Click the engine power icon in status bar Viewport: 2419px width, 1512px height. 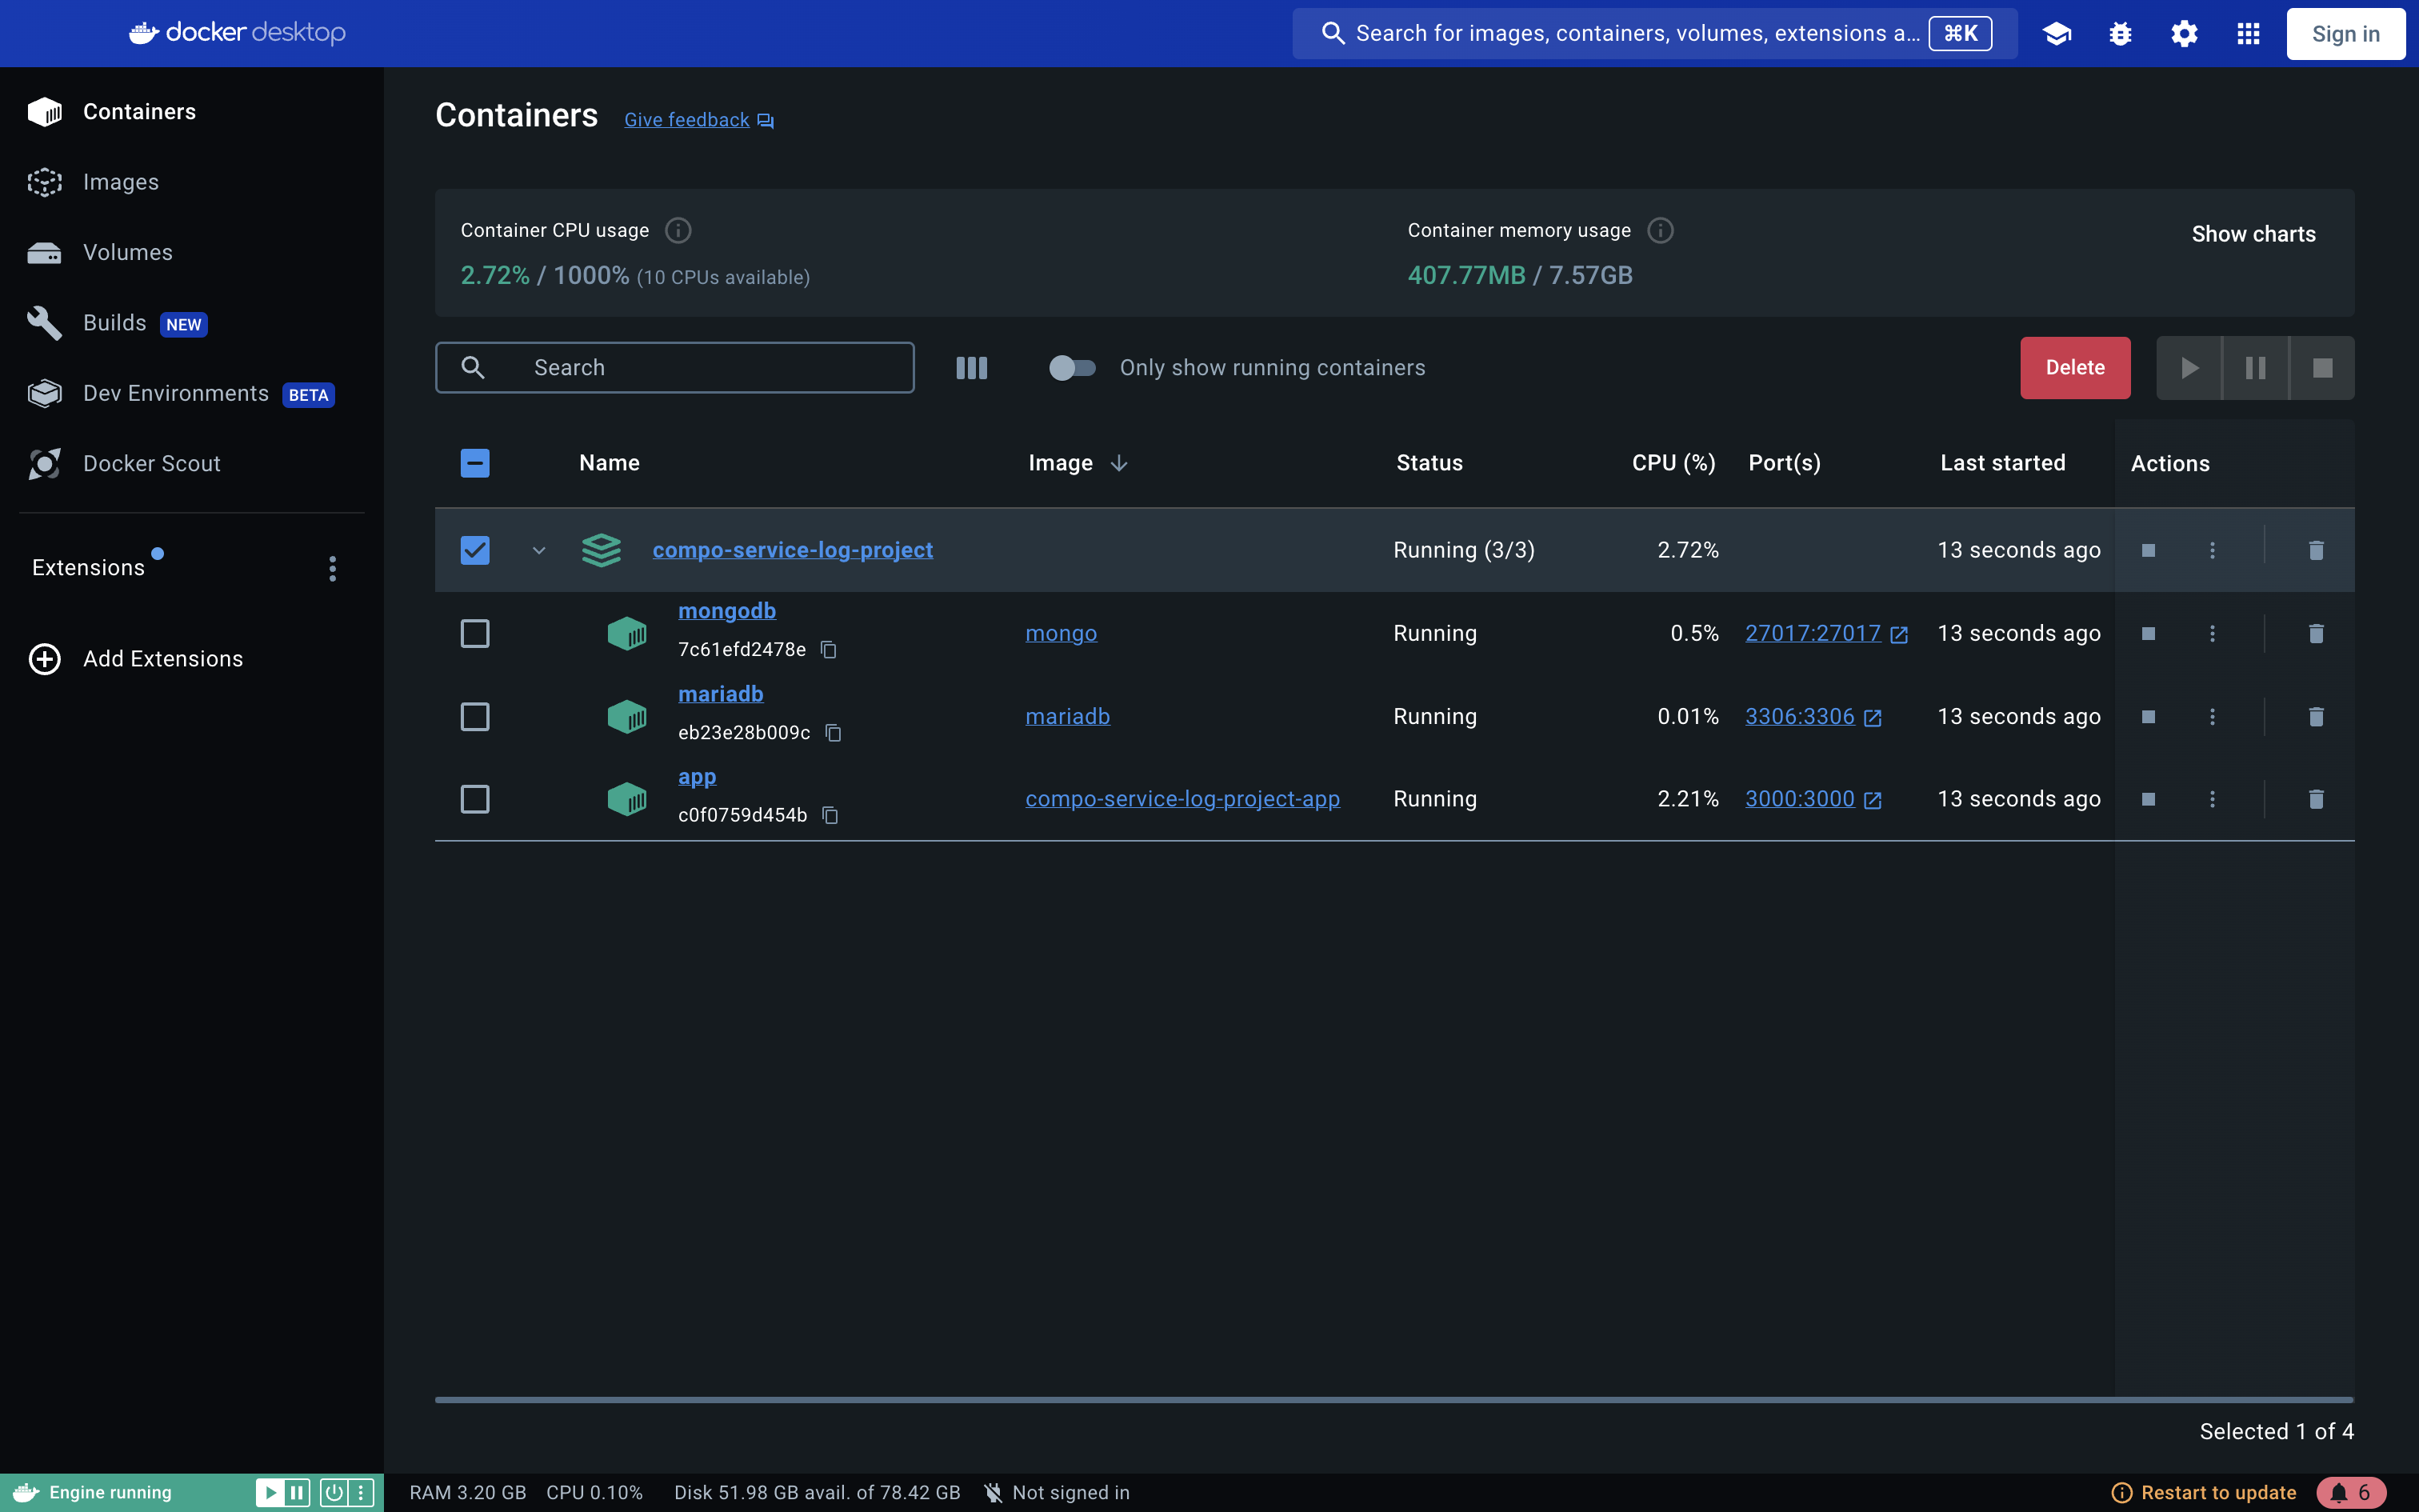[x=334, y=1492]
